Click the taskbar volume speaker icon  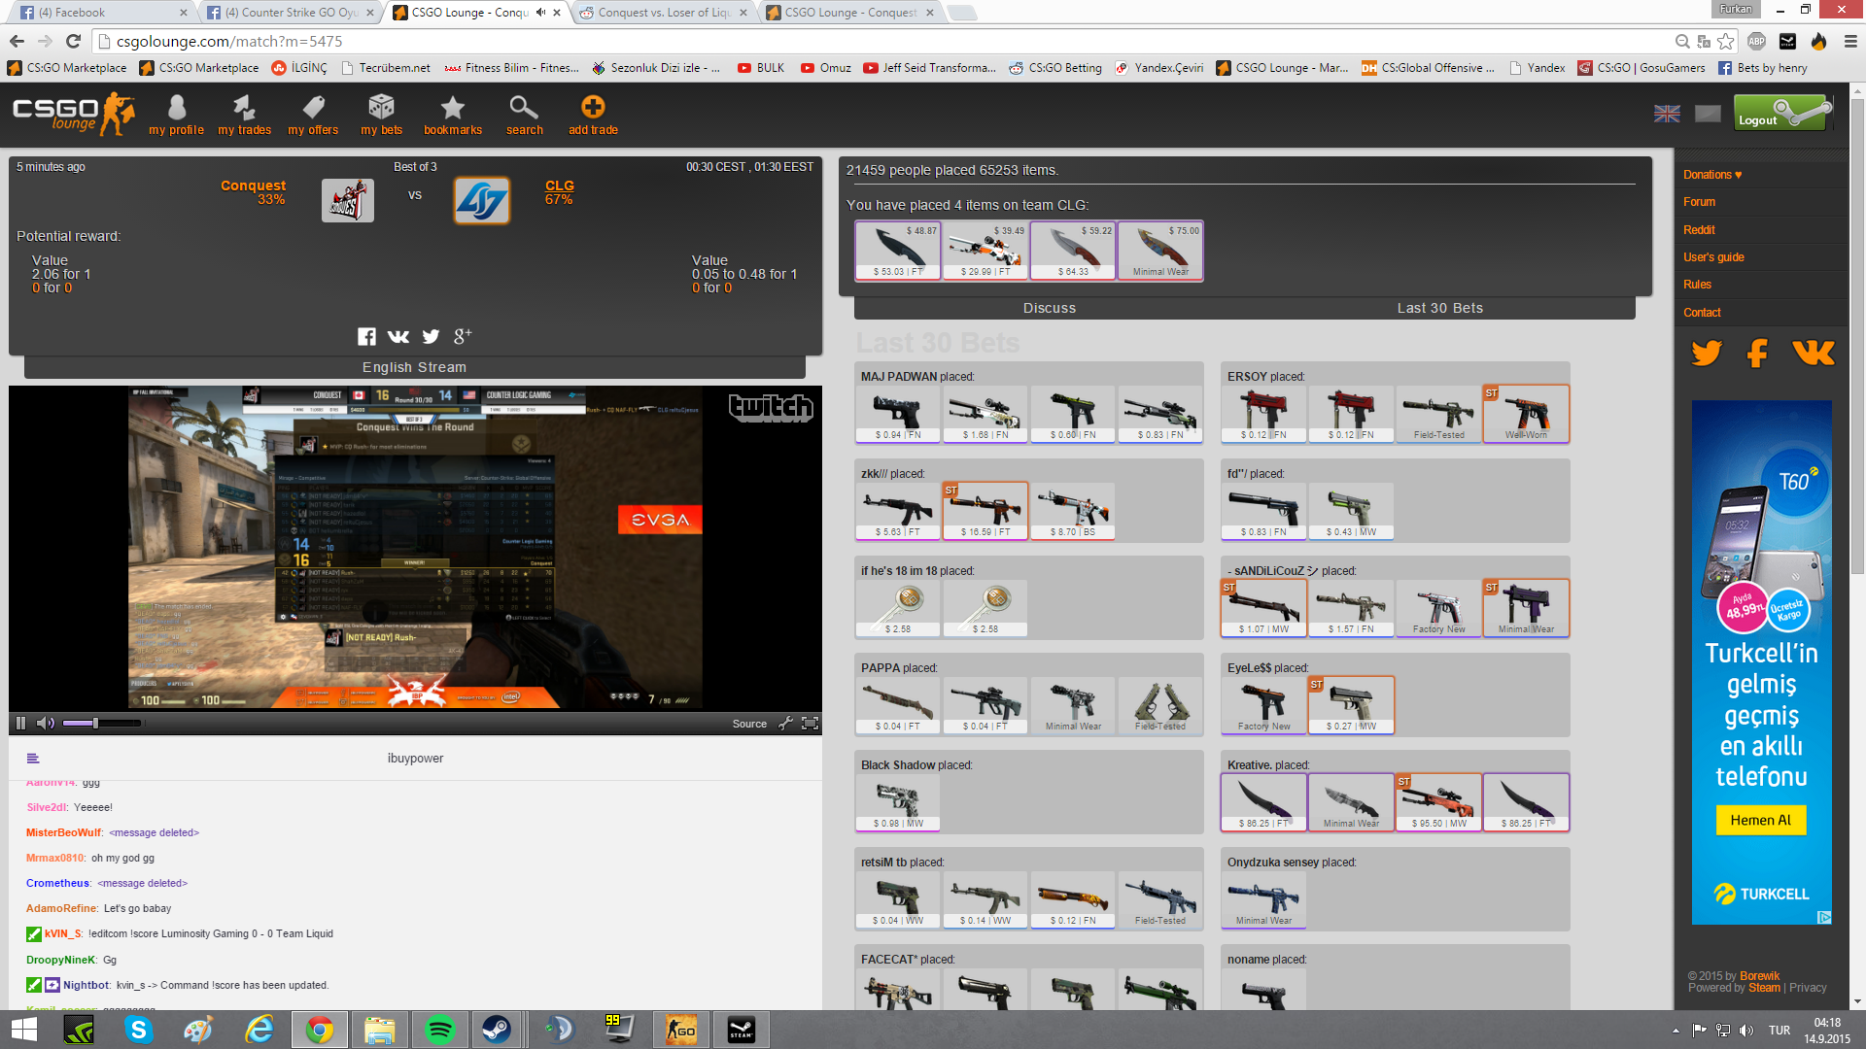tap(1746, 1031)
